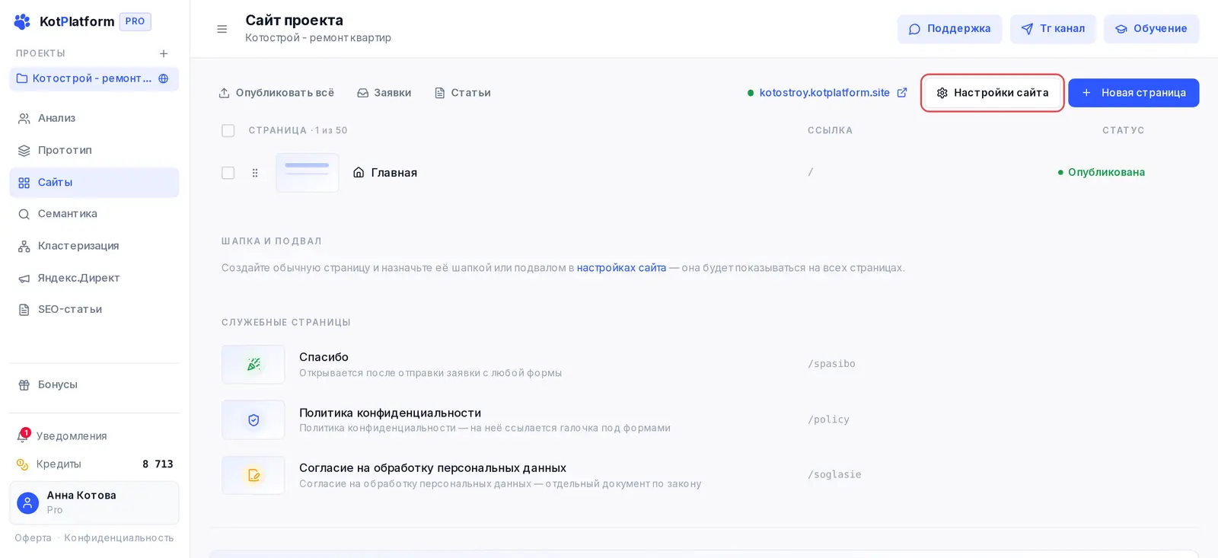Check the checkbox for Главная page

click(228, 173)
